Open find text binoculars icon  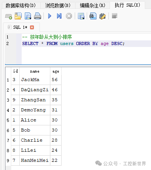coord(93,16)
